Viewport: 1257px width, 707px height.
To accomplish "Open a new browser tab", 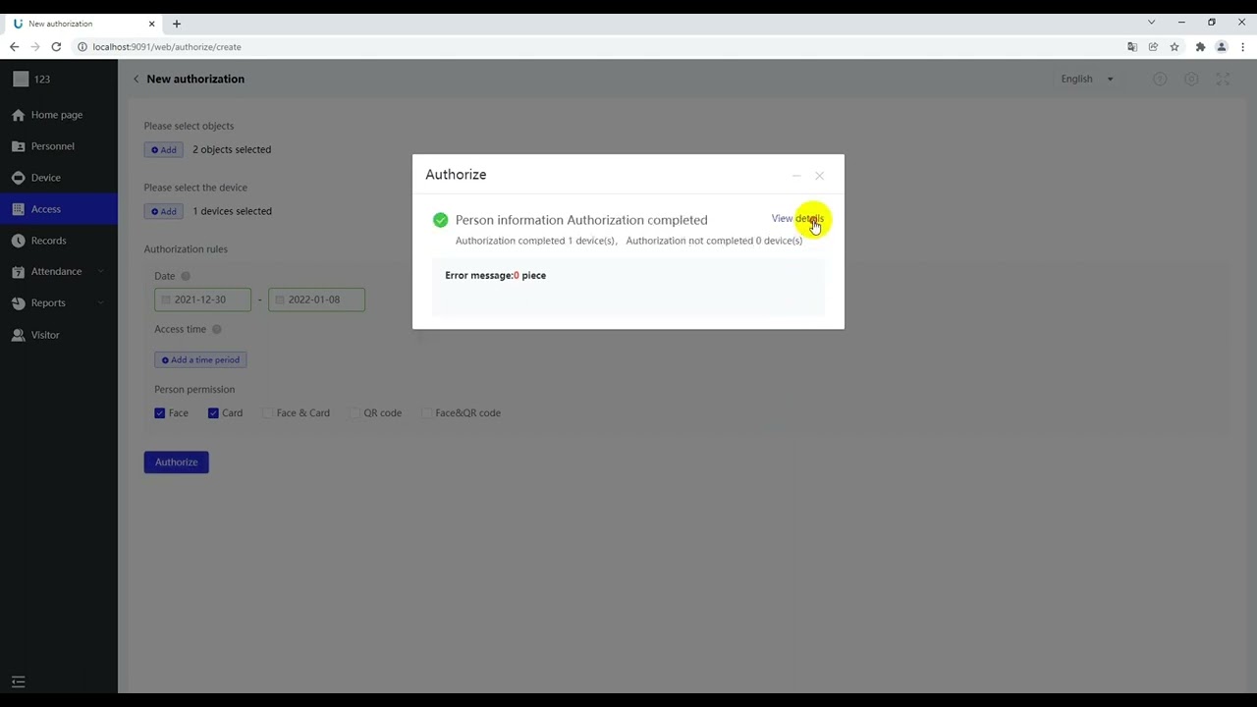I will 177,24.
